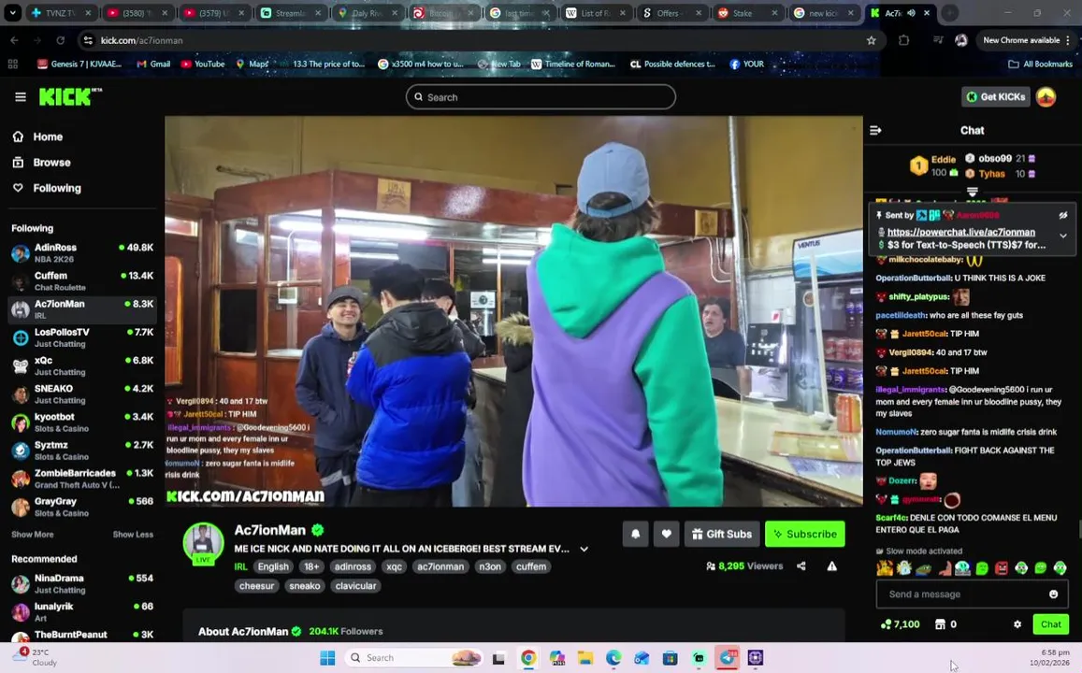Click the green Chat send button

pyautogui.click(x=1050, y=624)
